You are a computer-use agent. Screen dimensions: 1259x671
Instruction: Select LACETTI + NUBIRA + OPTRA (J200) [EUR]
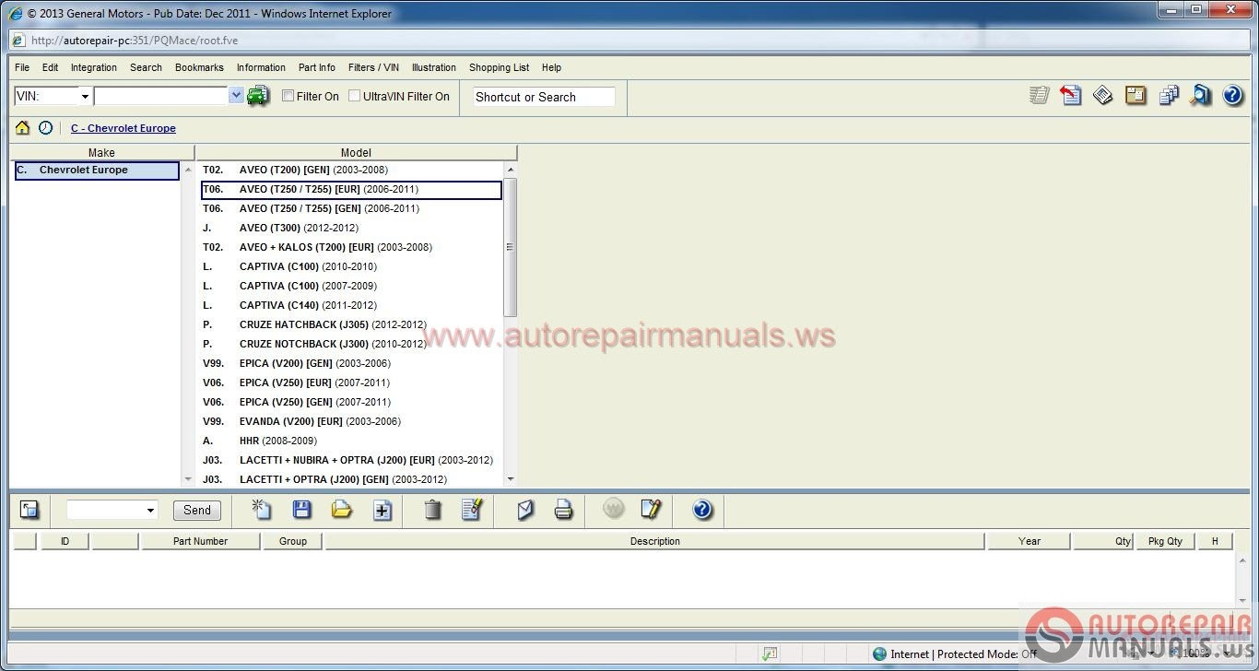(351, 460)
